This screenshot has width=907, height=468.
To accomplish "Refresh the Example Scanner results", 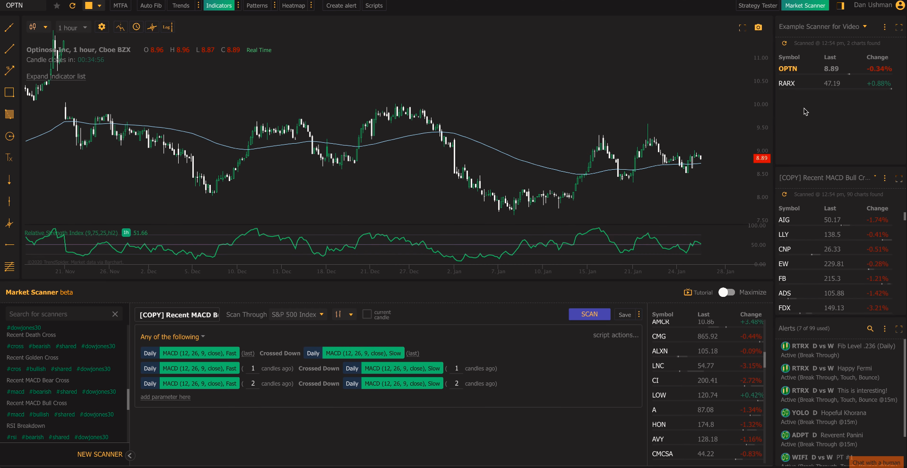I will coord(784,43).
